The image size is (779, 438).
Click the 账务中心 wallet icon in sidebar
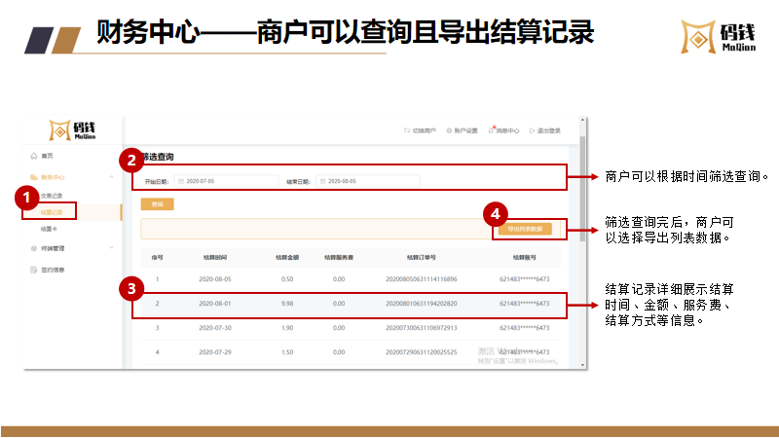pyautogui.click(x=33, y=177)
